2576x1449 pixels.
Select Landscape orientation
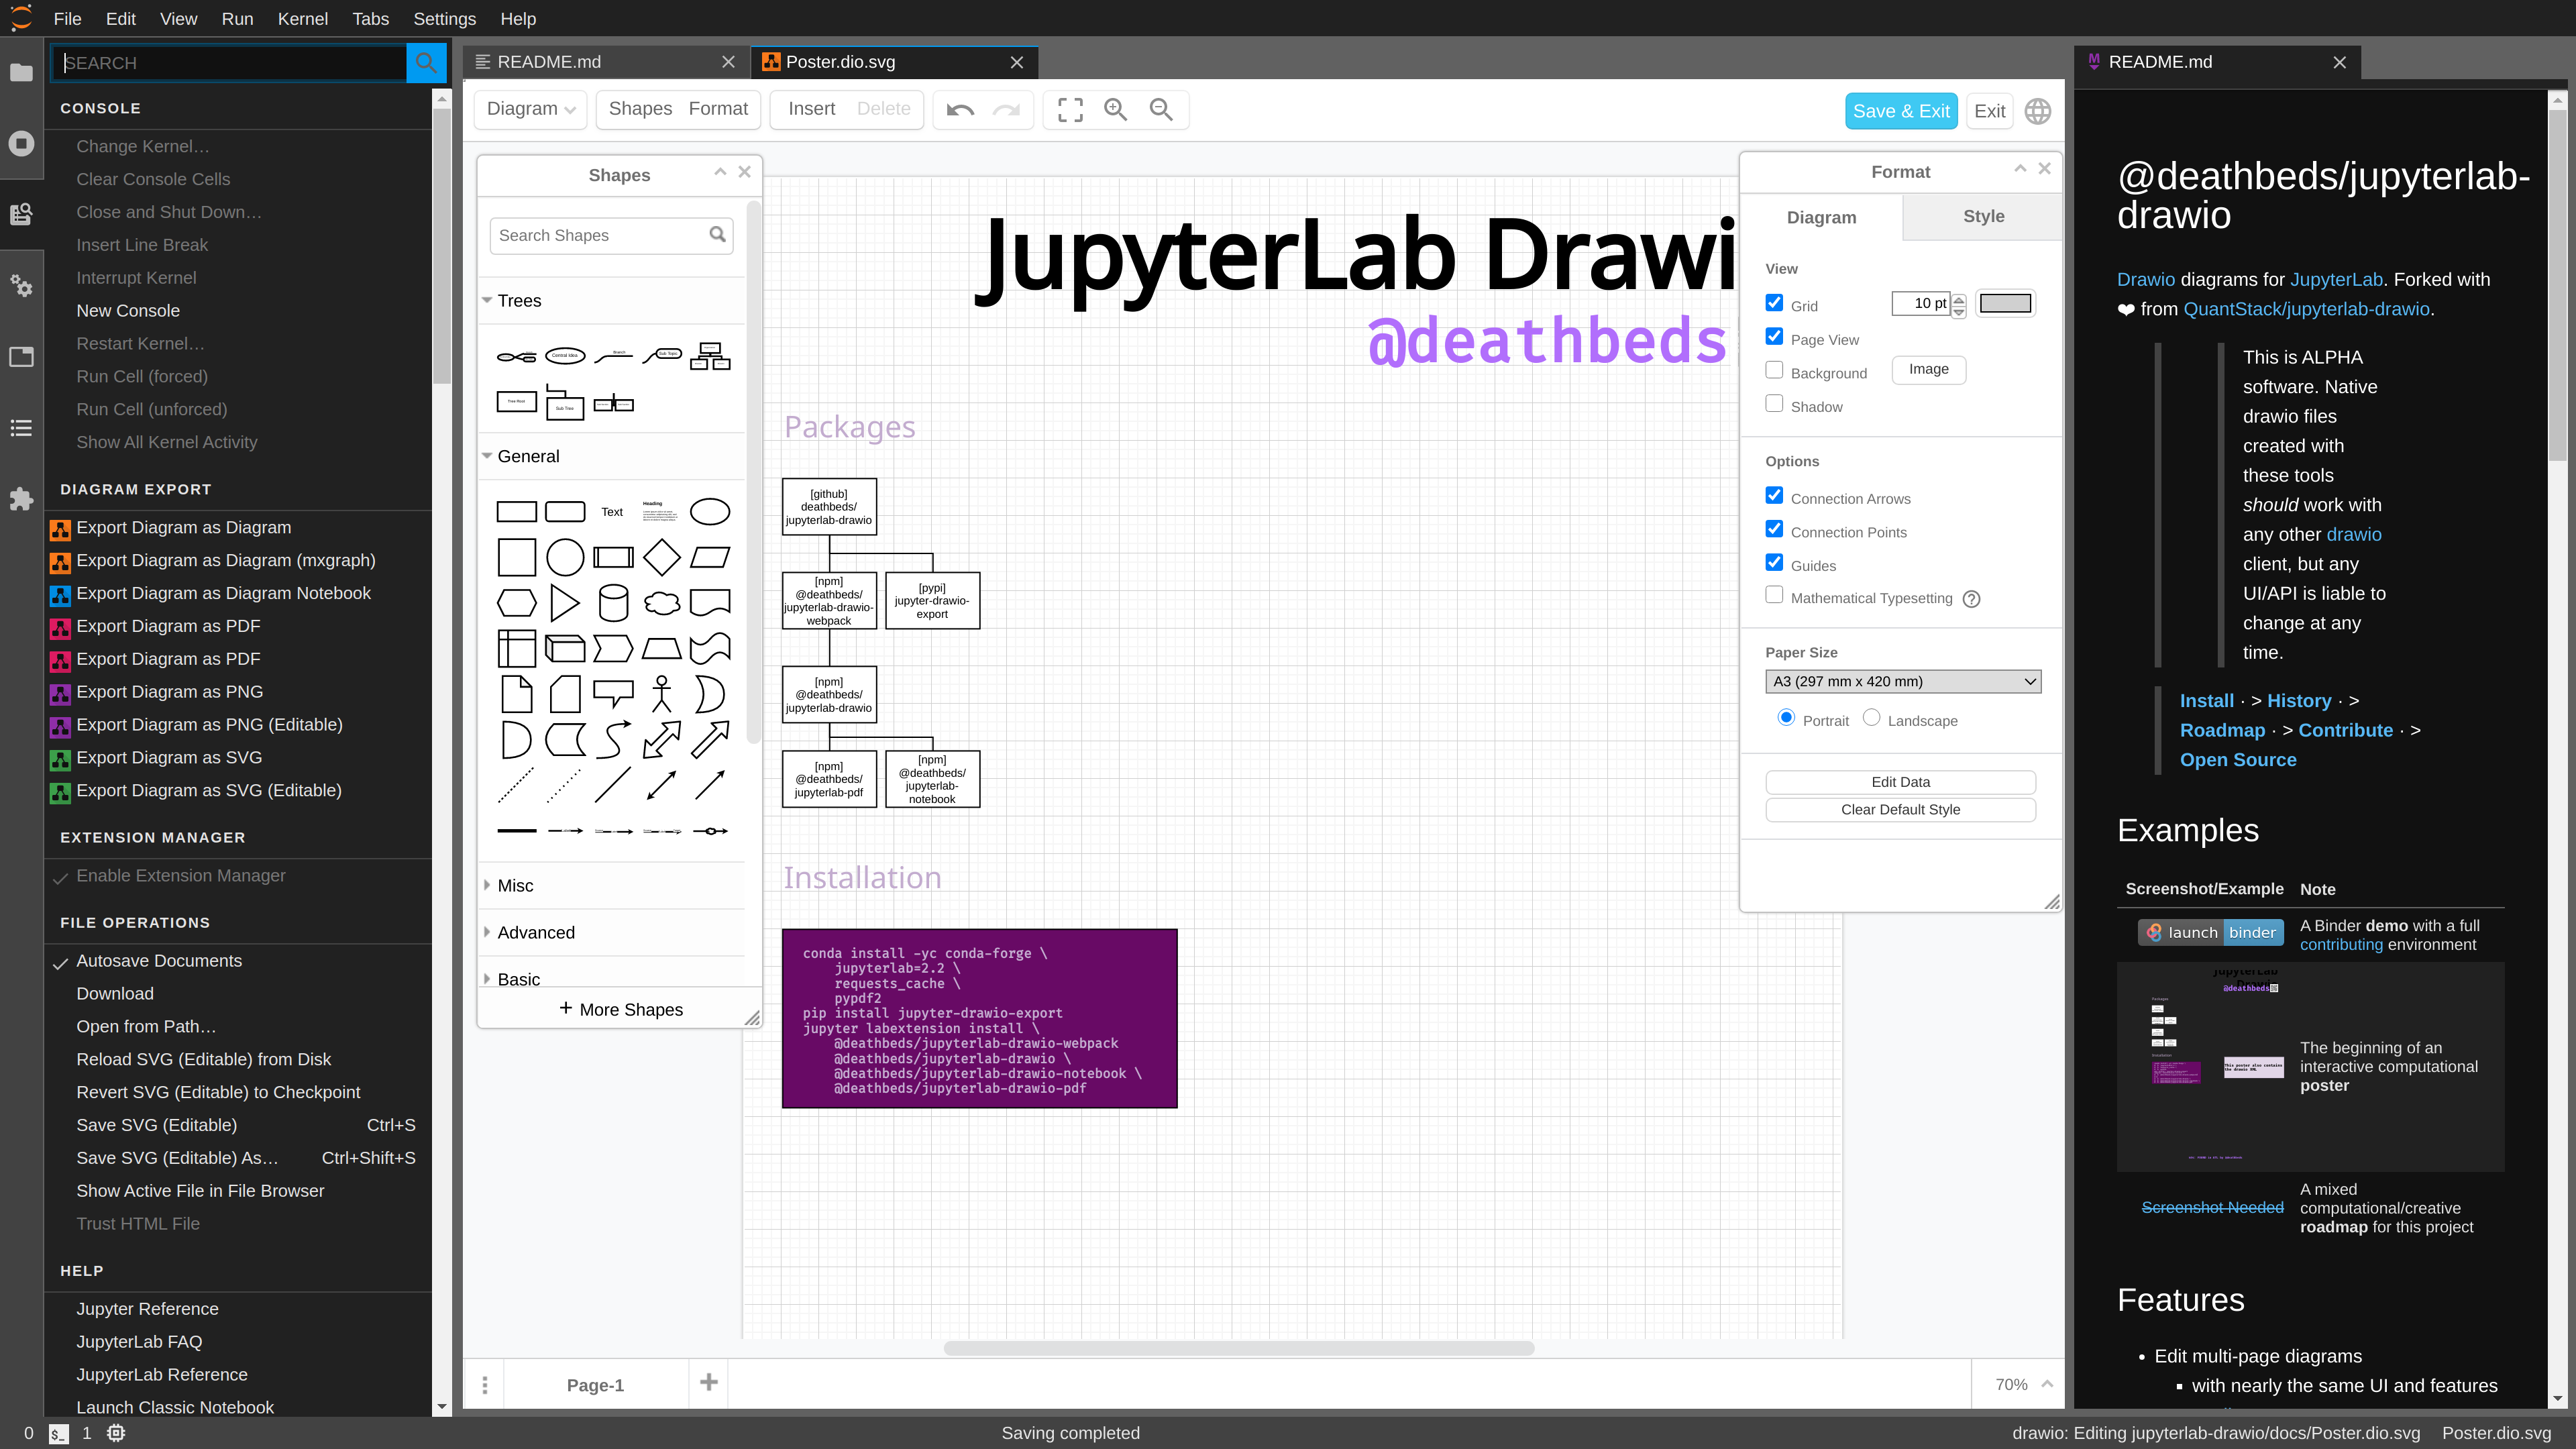pyautogui.click(x=1872, y=718)
